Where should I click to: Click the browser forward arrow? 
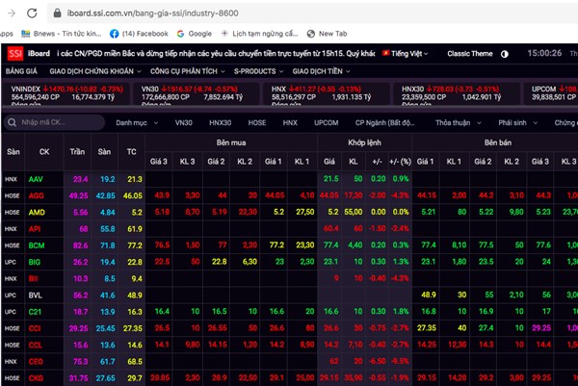click(11, 13)
